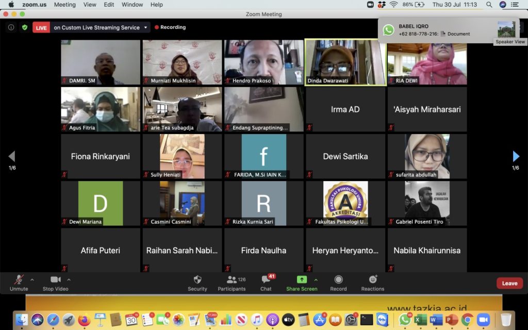Expand audio options arrow beside Unmute
The image size is (528, 330).
point(32,280)
